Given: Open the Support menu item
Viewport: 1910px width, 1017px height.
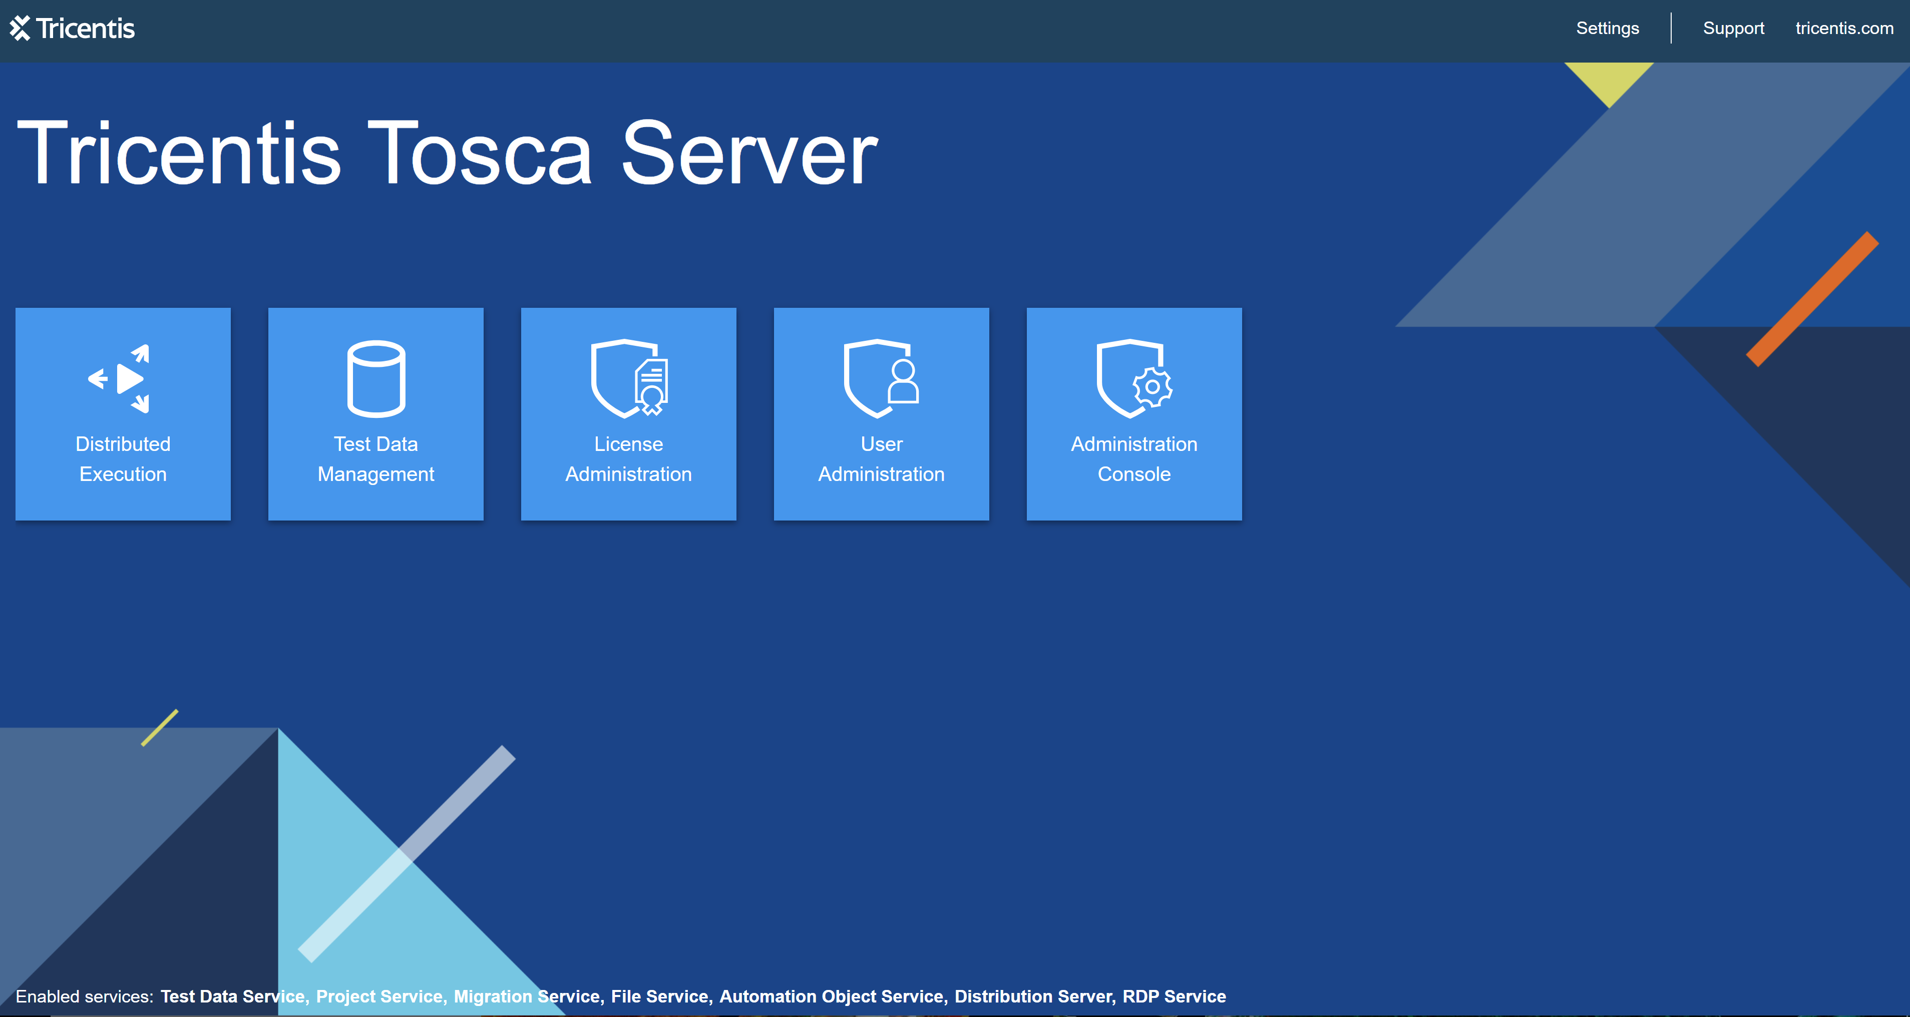Looking at the screenshot, I should click(1733, 28).
